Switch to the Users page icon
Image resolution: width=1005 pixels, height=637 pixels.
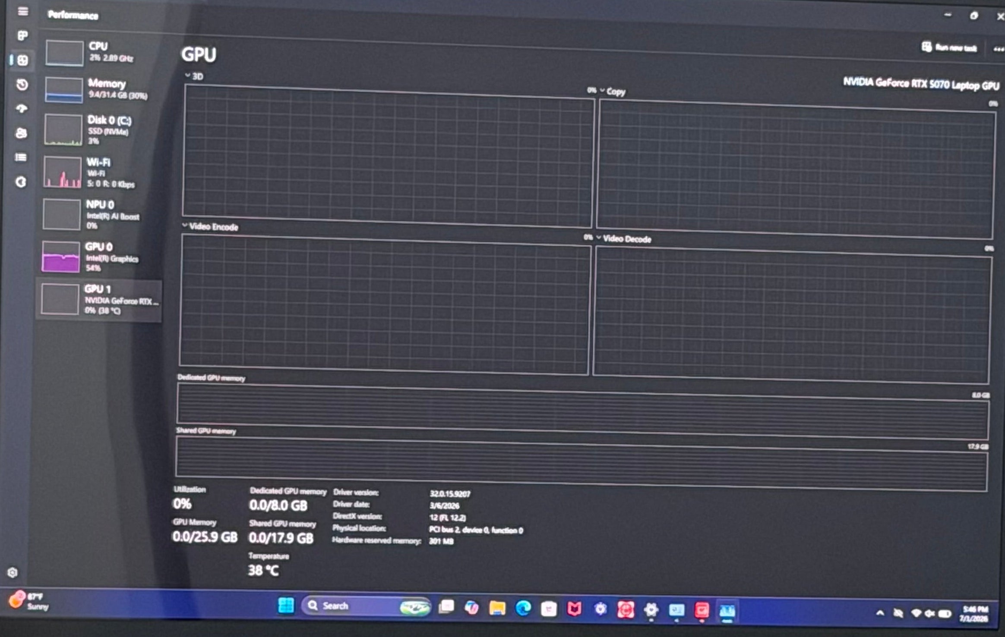pos(21,133)
